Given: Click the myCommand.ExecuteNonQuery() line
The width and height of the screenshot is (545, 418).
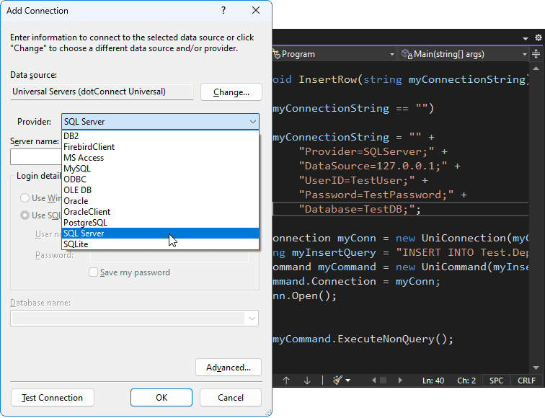Looking at the screenshot, I should (x=363, y=339).
